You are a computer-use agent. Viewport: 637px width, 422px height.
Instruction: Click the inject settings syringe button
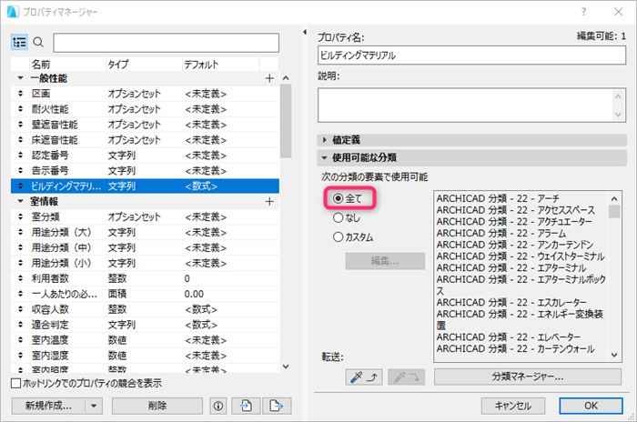[x=406, y=377]
